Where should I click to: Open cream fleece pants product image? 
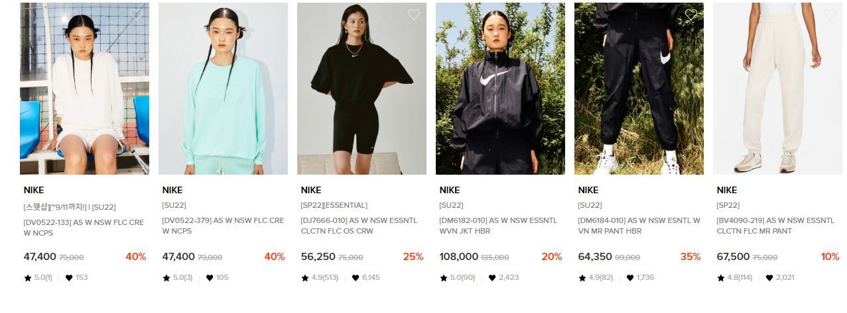[777, 89]
